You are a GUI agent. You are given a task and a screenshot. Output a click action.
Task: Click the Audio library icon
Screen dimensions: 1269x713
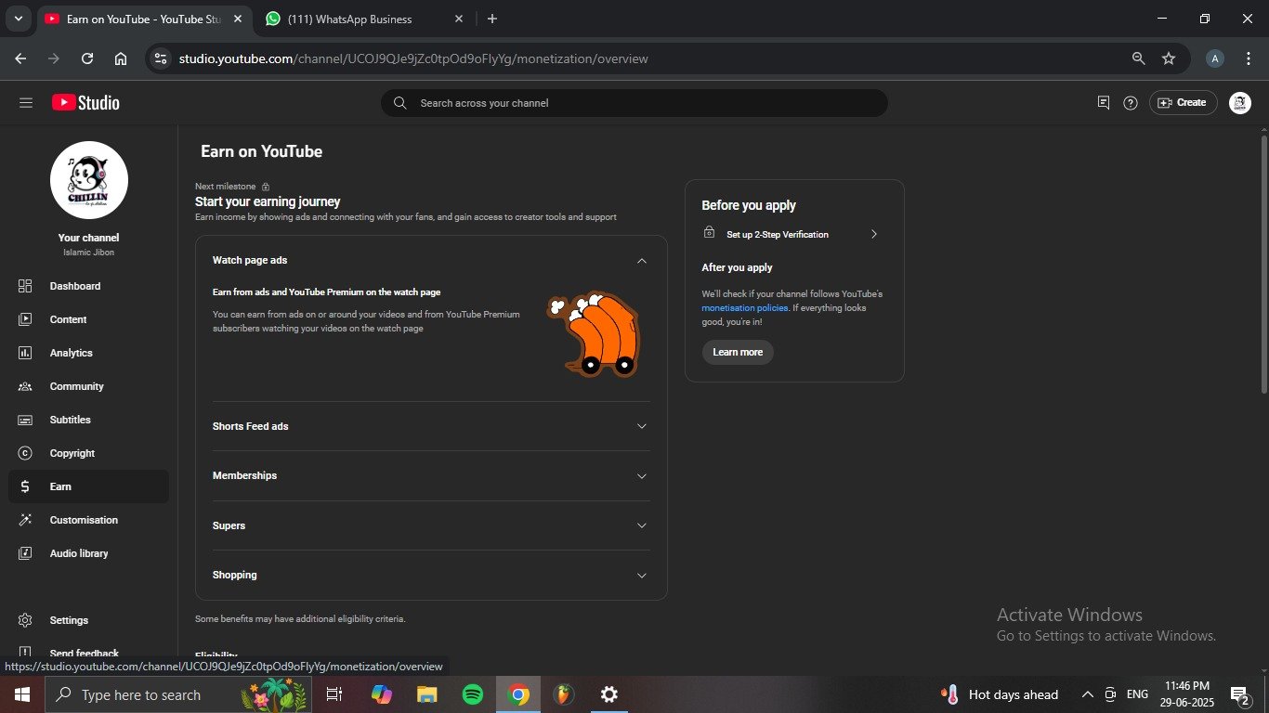tap(25, 553)
